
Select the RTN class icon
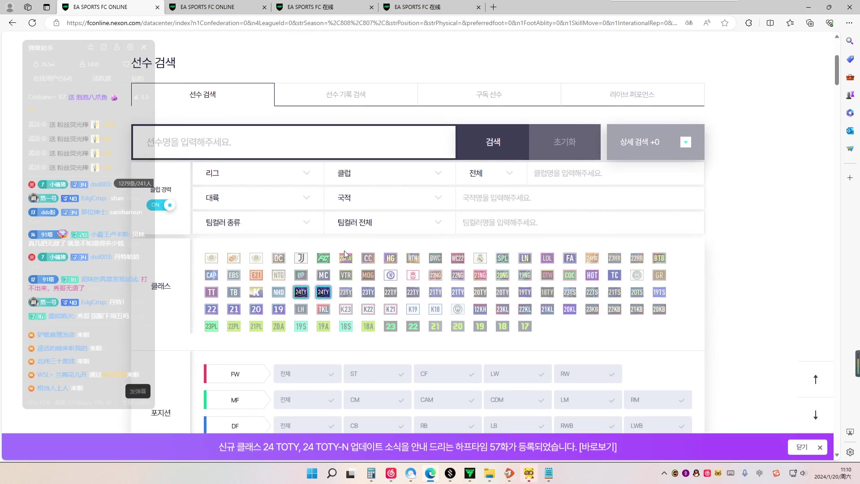413,258
